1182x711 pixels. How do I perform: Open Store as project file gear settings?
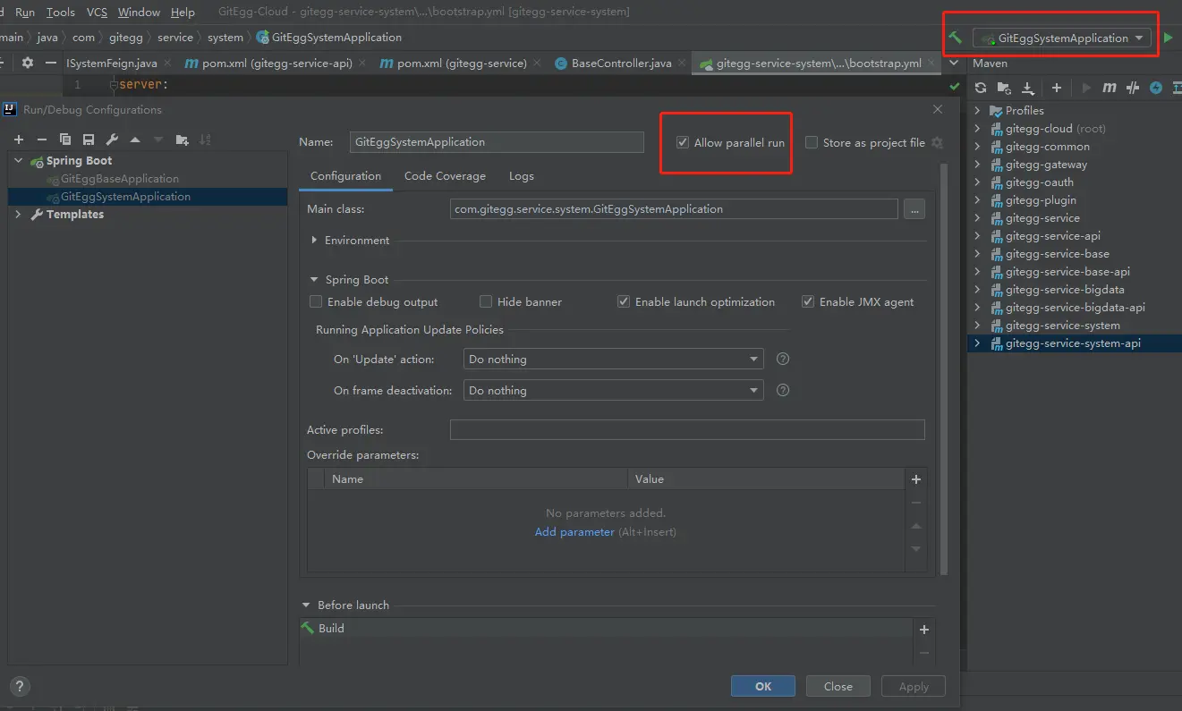click(x=937, y=142)
